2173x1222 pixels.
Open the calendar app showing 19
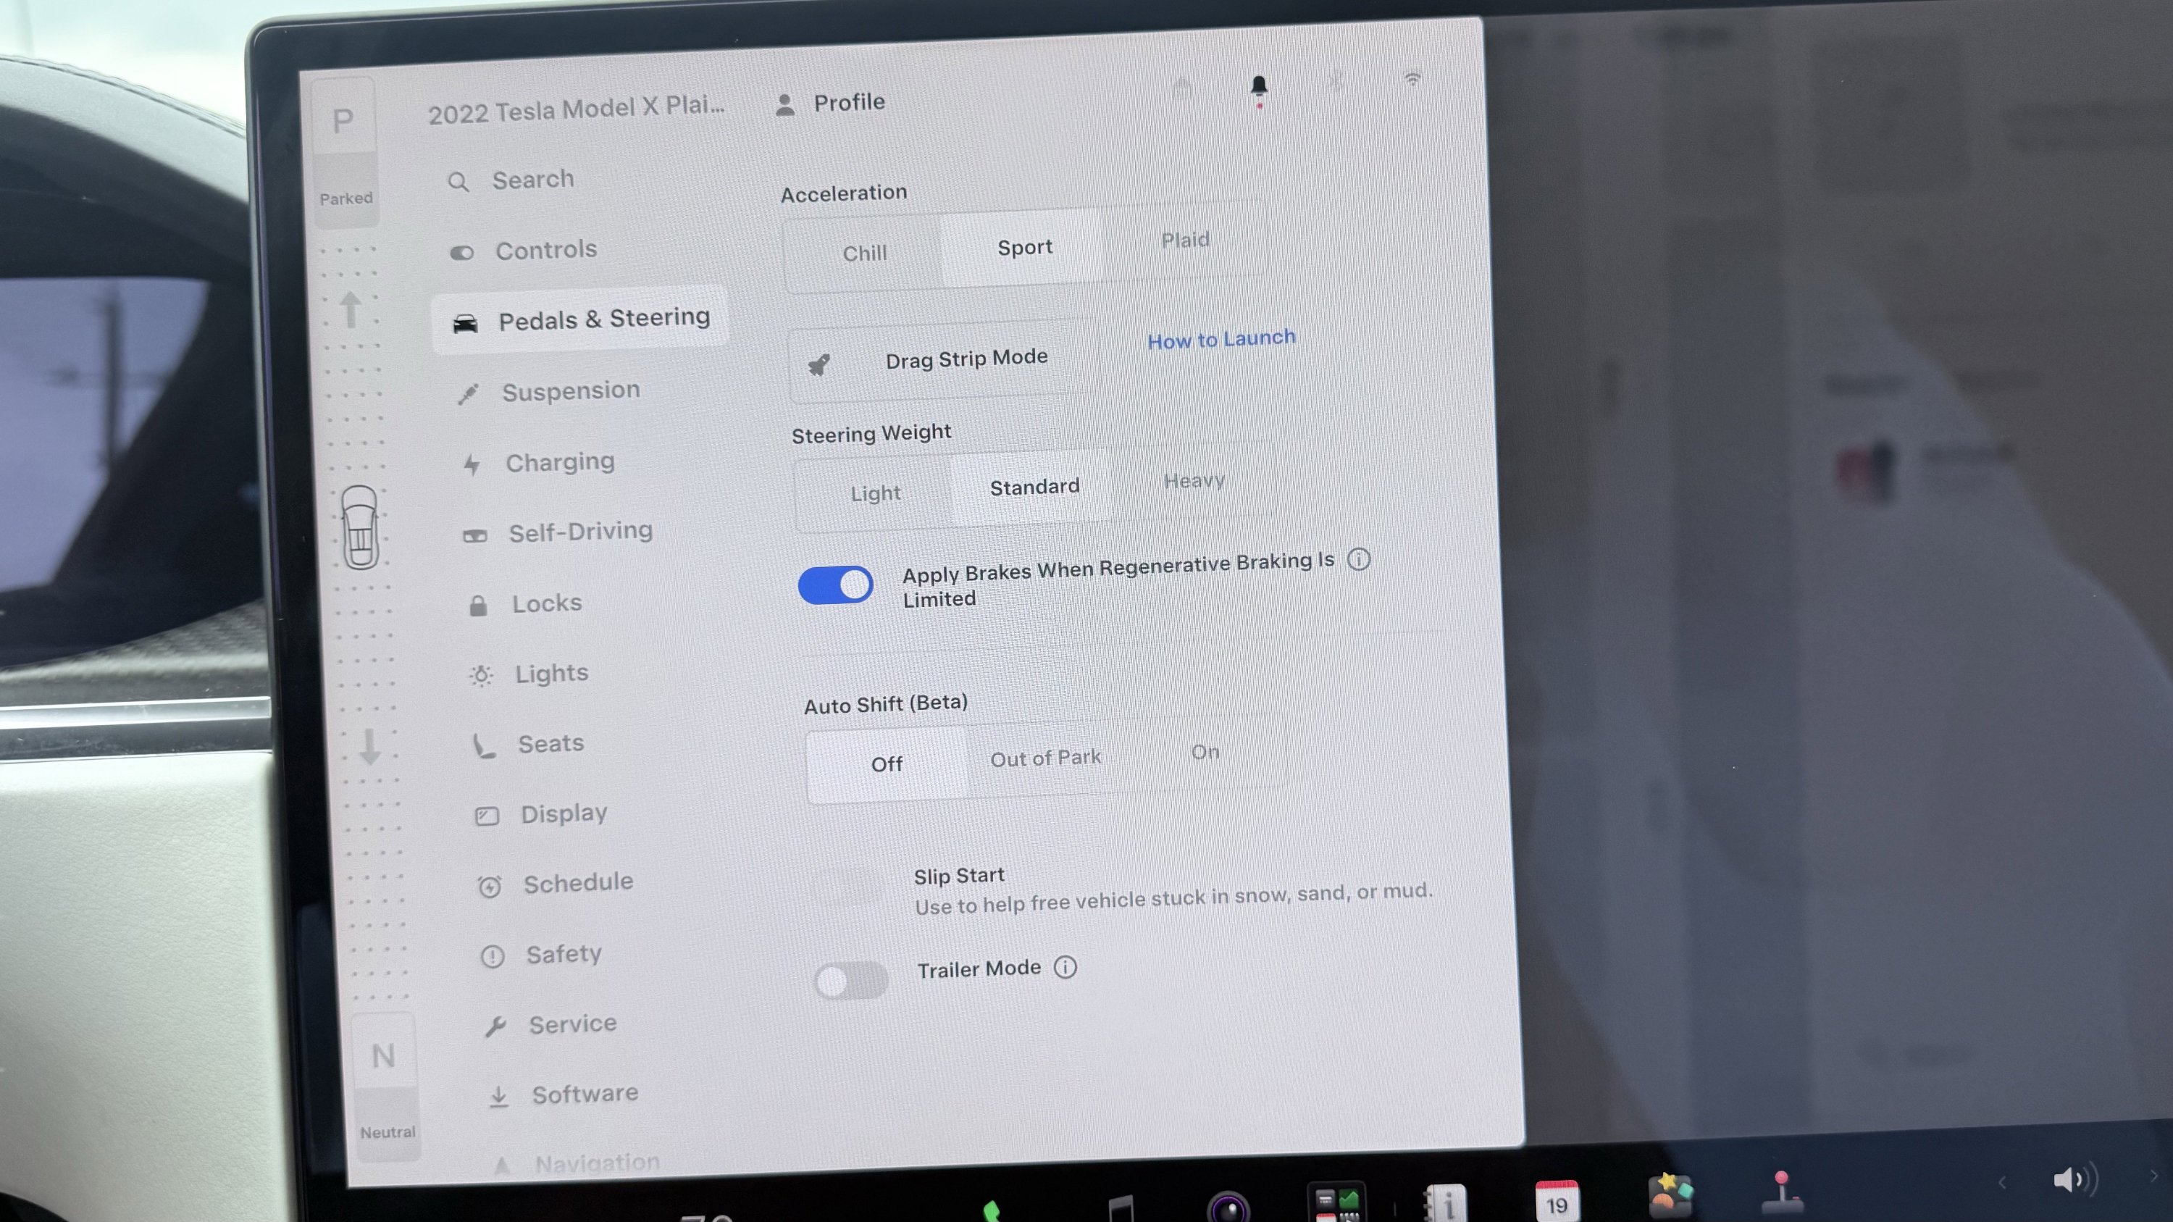coord(1557,1201)
